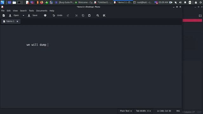This screenshot has width=203, height=114.
Task: Paste clipboard with the paste icon
Action: click(89, 16)
